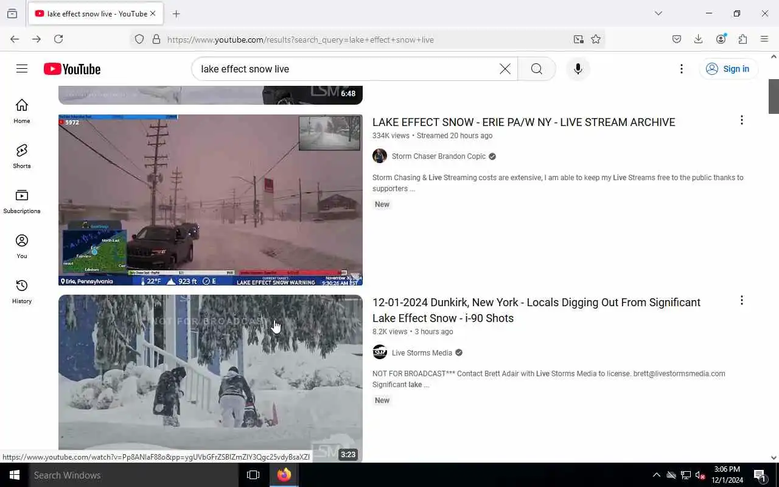Start voice search with the microphone
779x487 pixels.
[x=578, y=69]
